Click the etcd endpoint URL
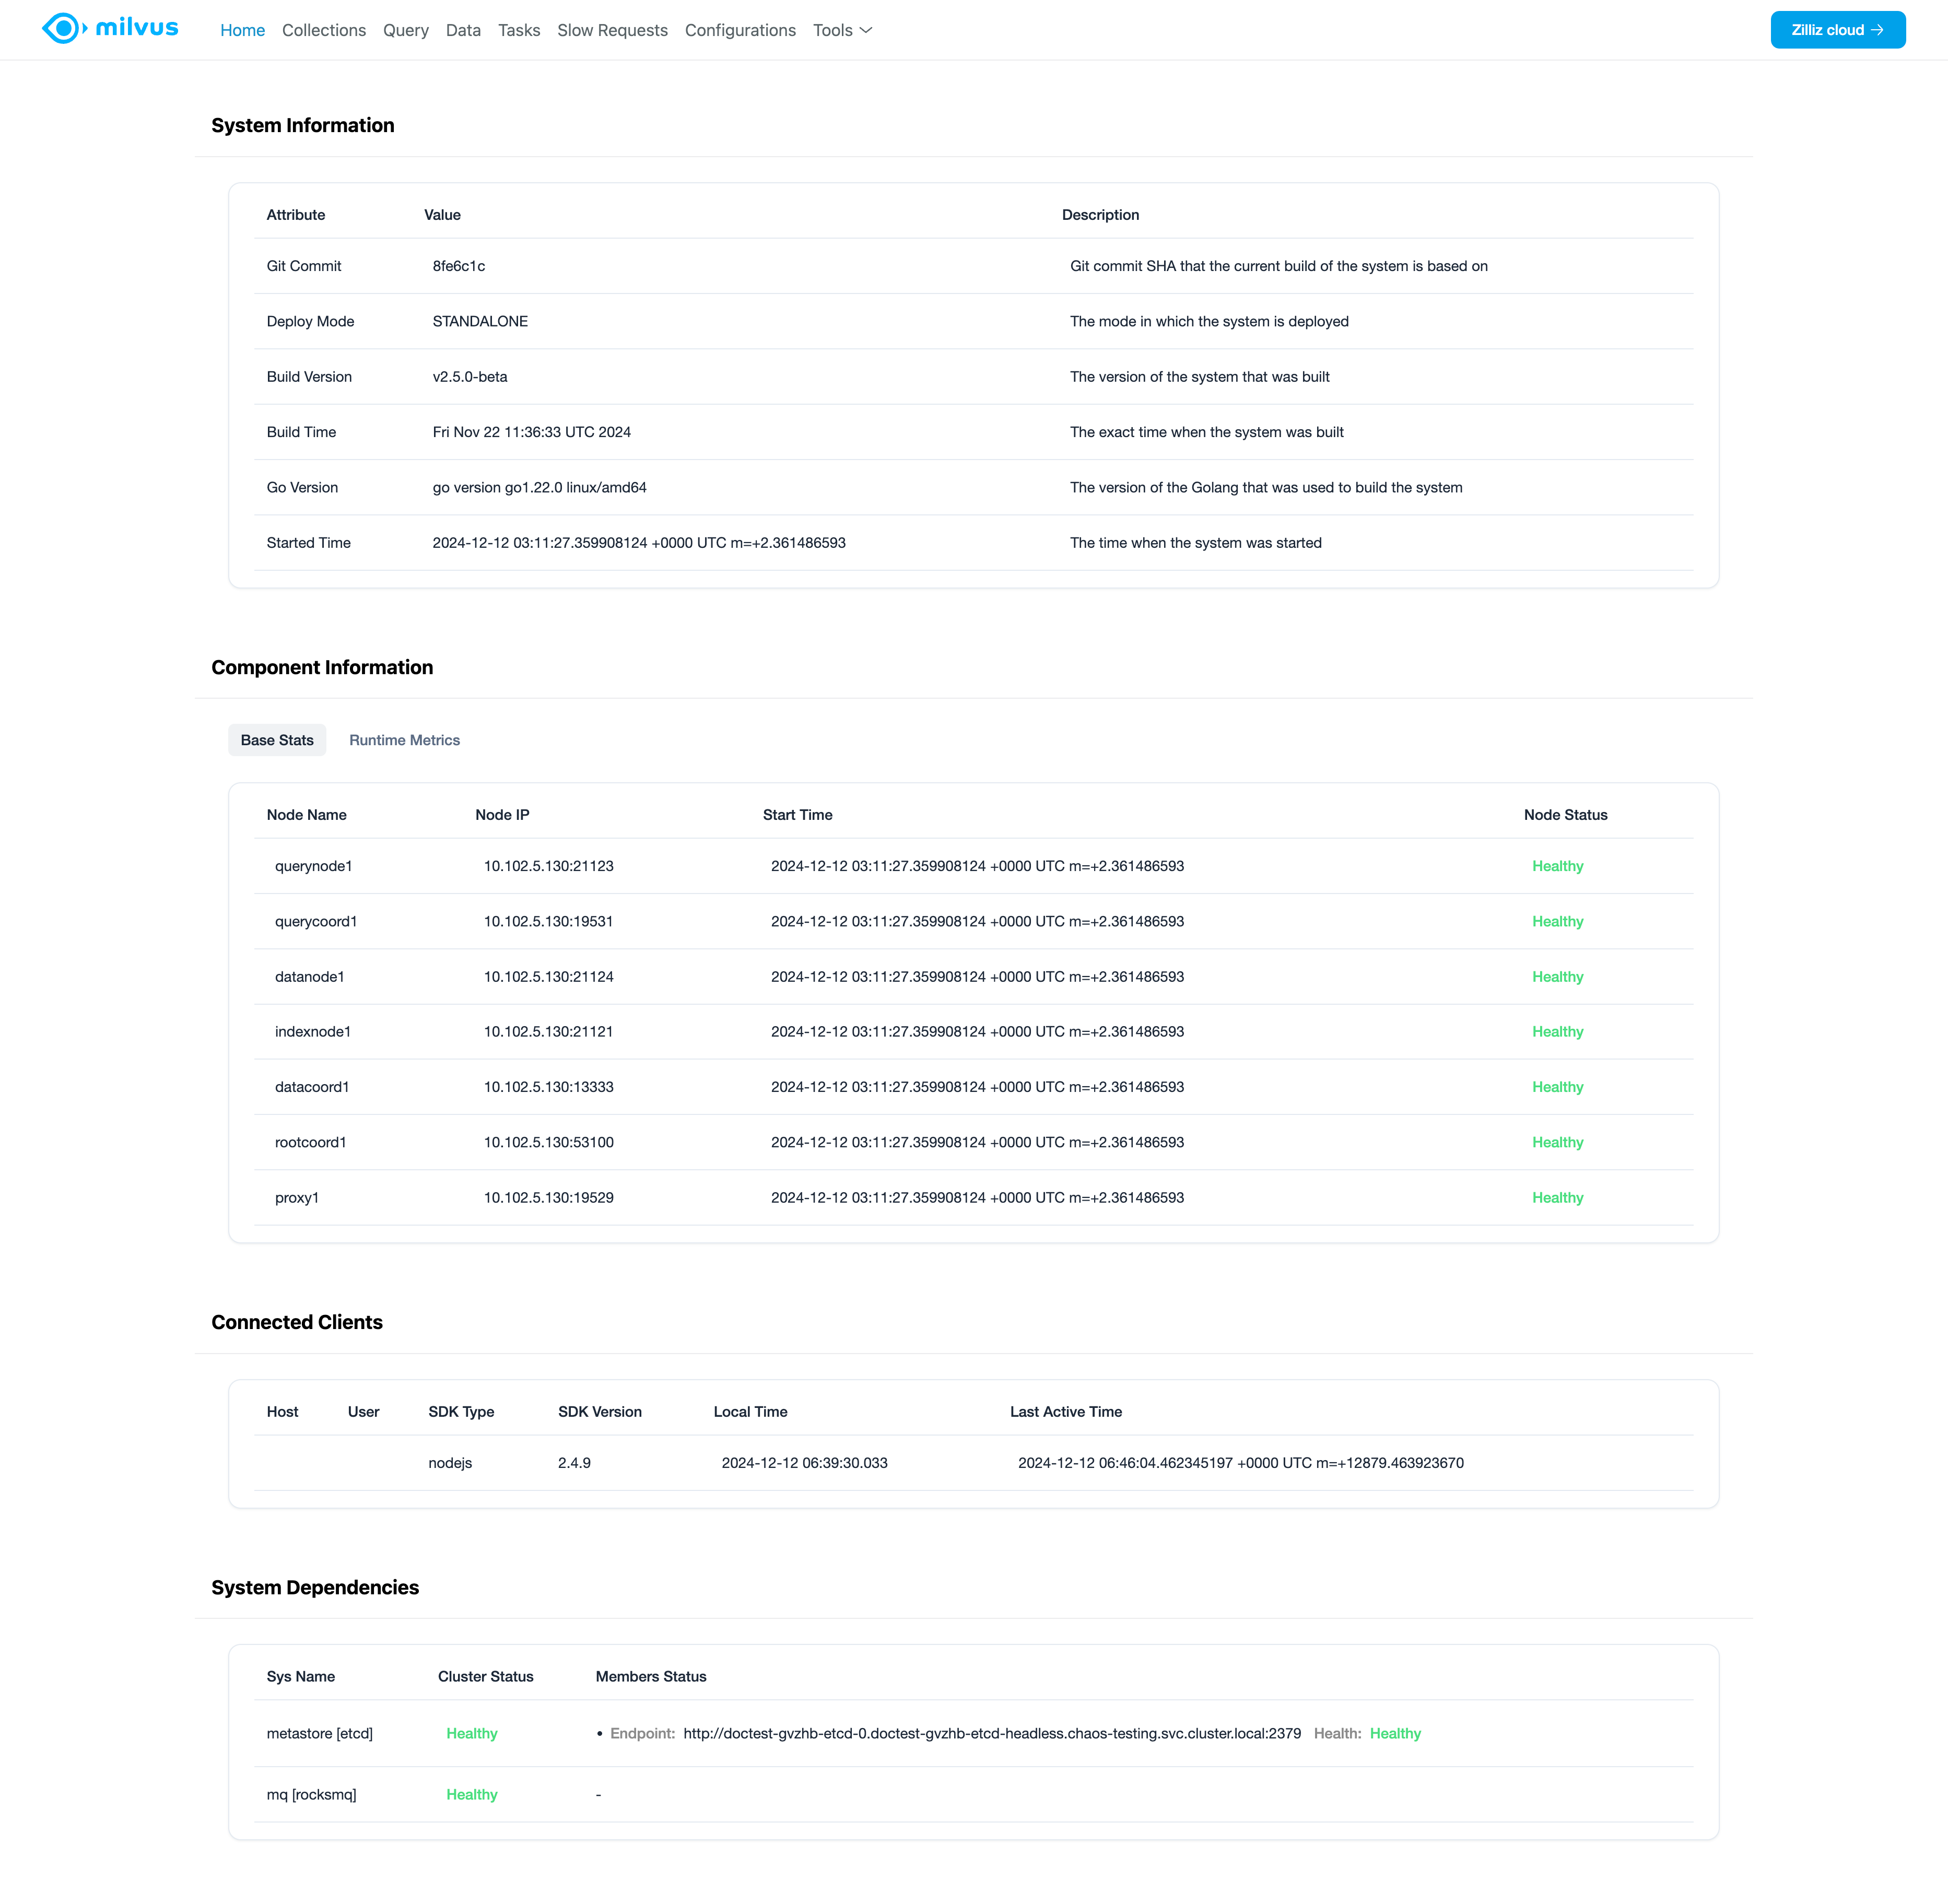1948x1904 pixels. point(992,1733)
